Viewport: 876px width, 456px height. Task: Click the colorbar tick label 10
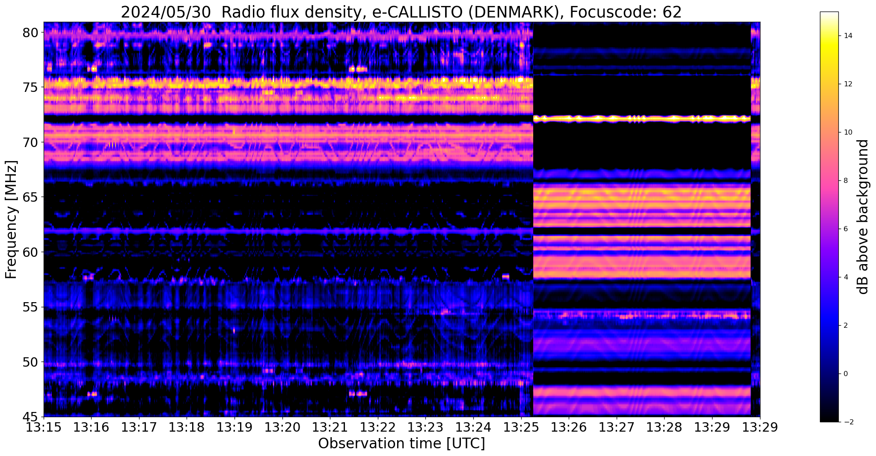point(847,132)
